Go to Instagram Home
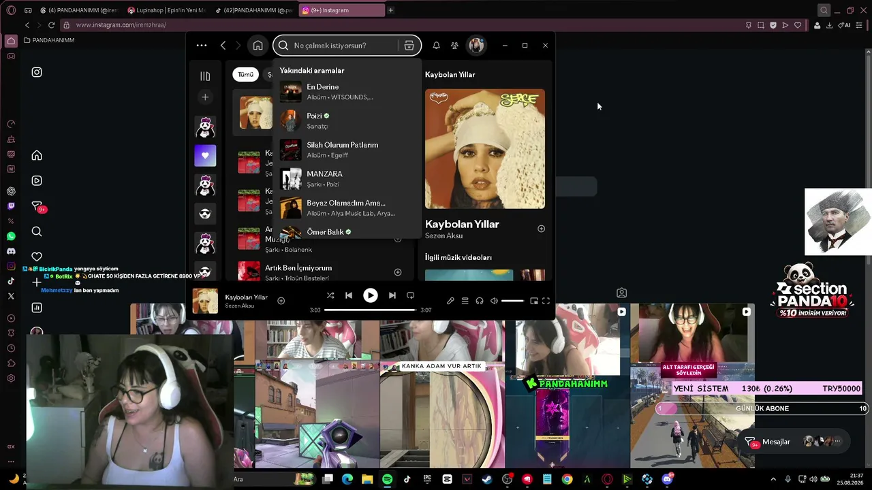Screen dimensions: 872x490 pos(37,155)
